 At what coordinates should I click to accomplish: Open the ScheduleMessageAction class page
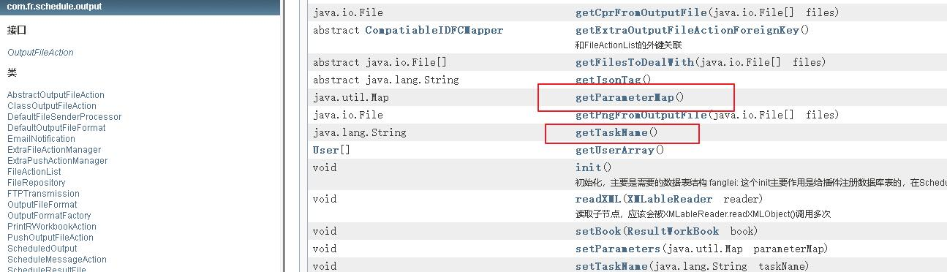coord(57,260)
